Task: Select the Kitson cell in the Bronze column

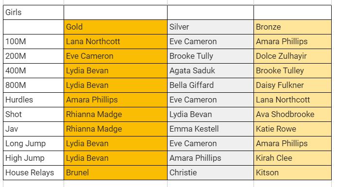Action: tap(292, 172)
